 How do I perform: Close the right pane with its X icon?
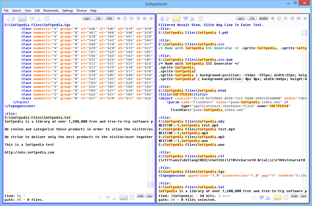(305, 18)
